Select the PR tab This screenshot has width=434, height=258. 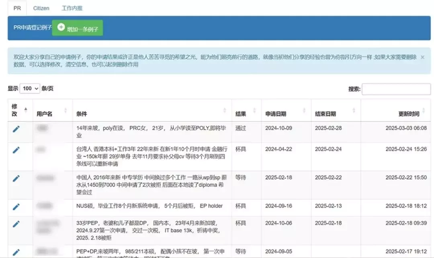tap(17, 8)
